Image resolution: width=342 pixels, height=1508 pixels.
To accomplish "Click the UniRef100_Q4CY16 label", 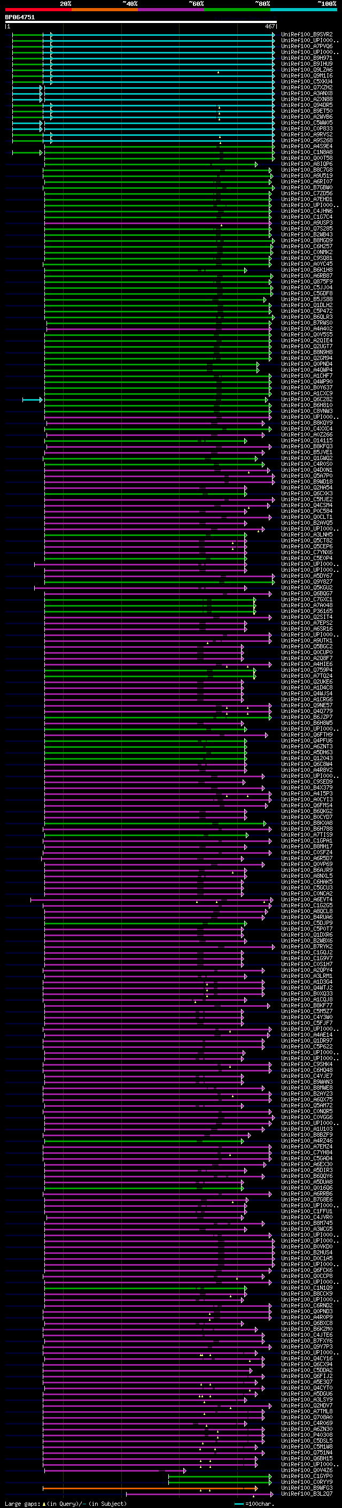I will 307,1358.
